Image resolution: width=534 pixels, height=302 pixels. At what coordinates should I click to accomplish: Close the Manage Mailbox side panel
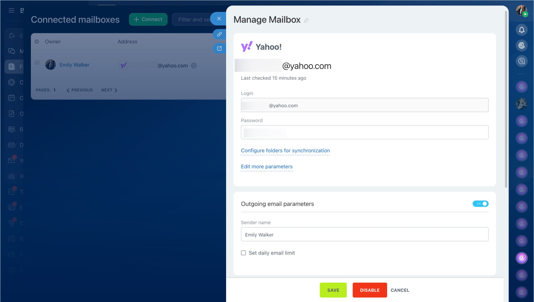pos(219,19)
